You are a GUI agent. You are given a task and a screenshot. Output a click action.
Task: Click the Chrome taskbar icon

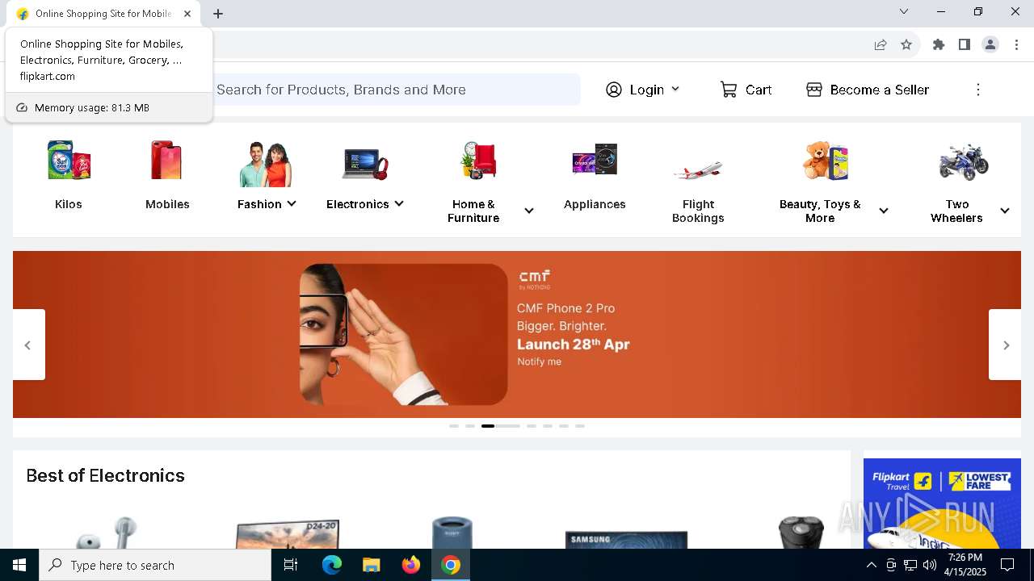coord(451,565)
